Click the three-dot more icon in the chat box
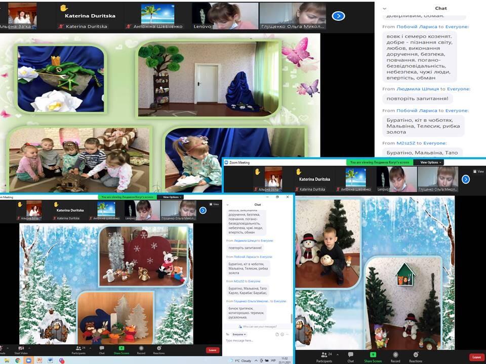486x364 pixels. (x=288, y=334)
